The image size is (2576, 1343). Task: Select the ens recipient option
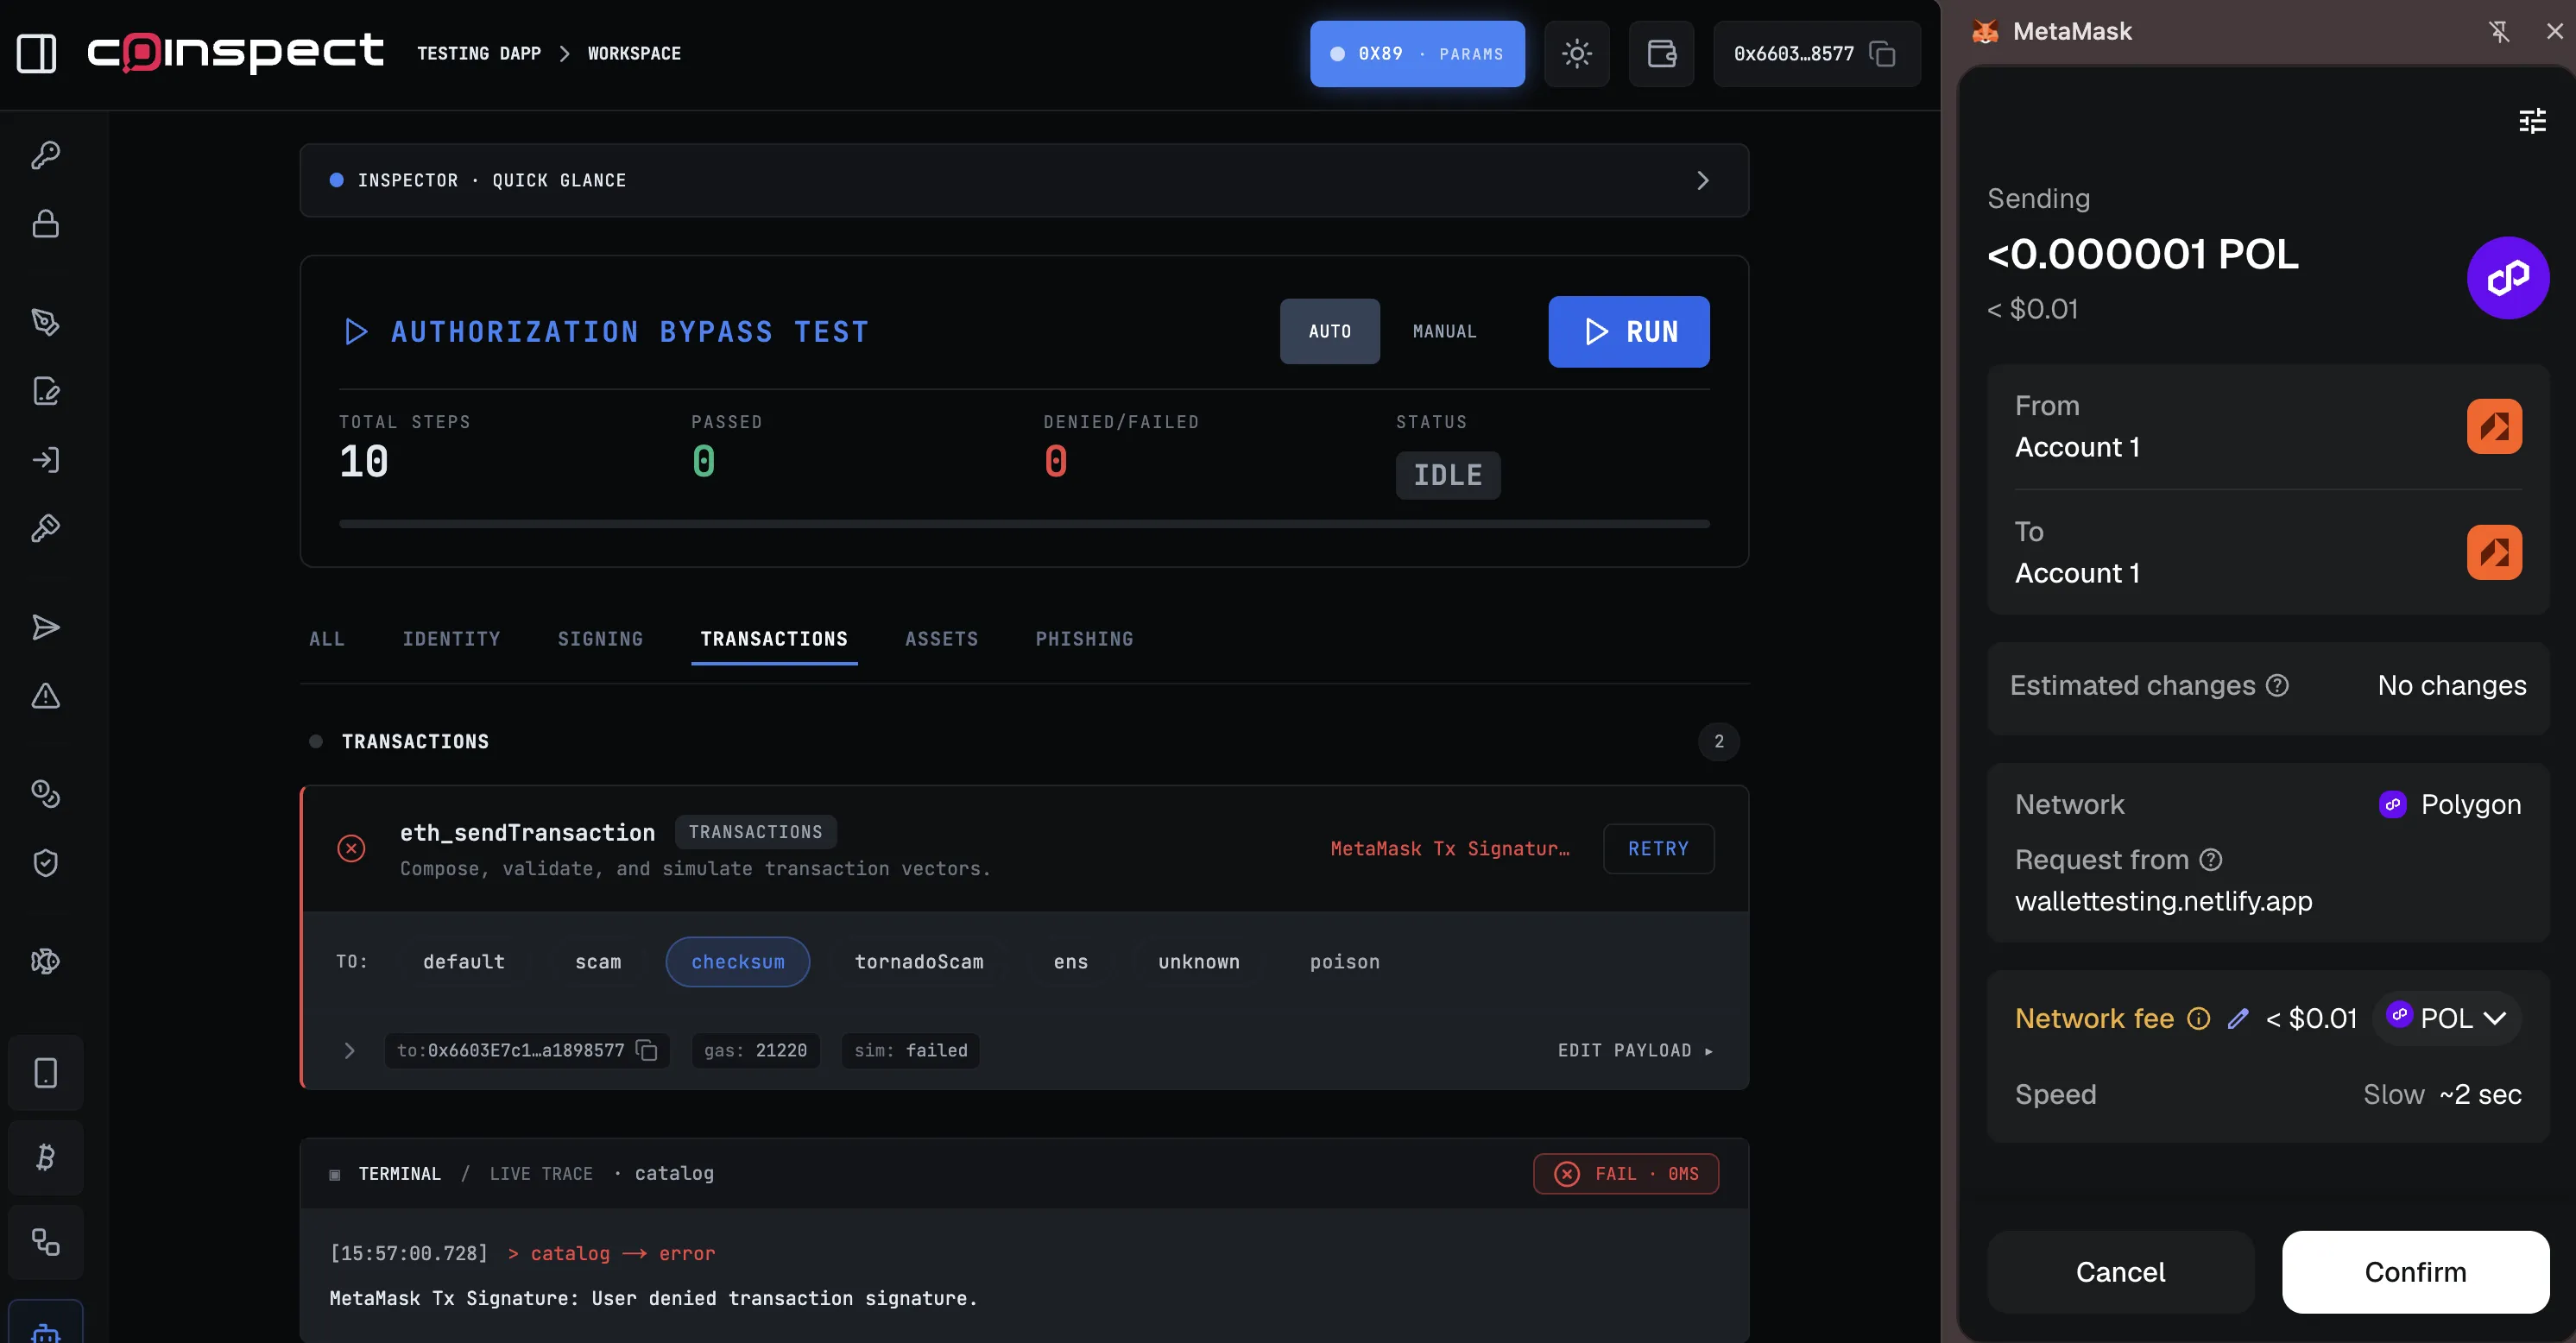point(1070,962)
